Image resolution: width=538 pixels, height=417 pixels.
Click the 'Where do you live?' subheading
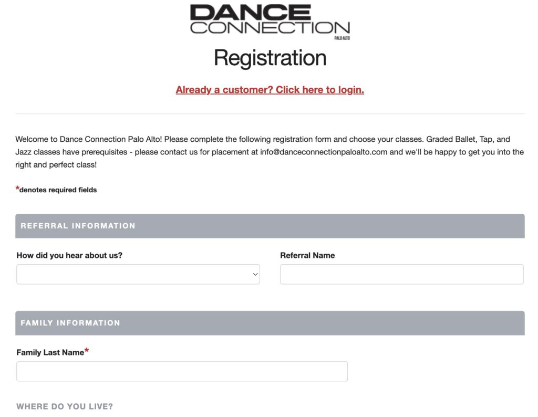(65, 406)
